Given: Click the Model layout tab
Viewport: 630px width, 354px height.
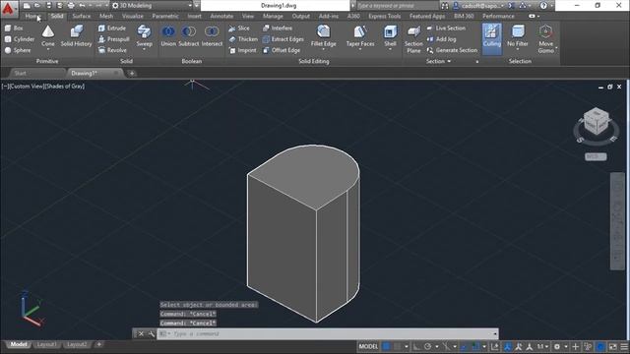Looking at the screenshot, I should coord(19,344).
